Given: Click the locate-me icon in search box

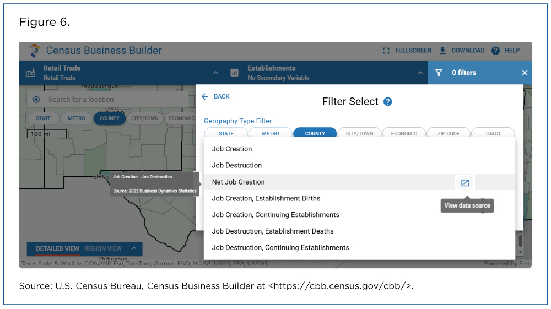Looking at the screenshot, I should click(x=36, y=100).
